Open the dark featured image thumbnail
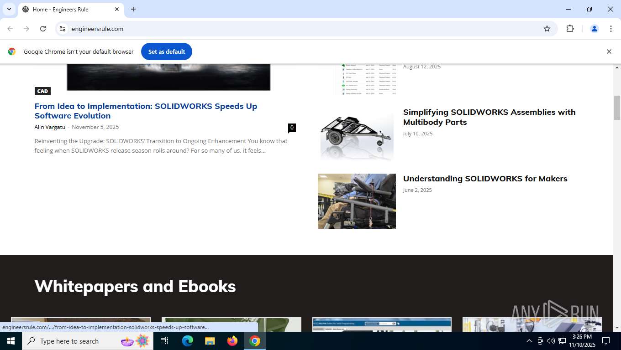Screen dimensions: 621x350 coord(168,77)
